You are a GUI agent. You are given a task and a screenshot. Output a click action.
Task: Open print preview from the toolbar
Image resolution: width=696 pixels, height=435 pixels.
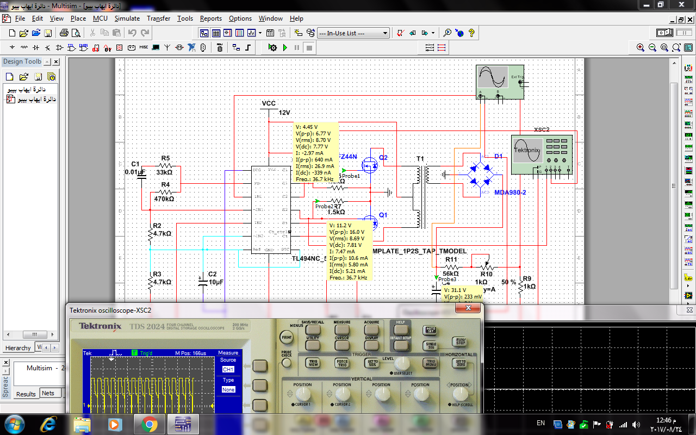point(76,33)
